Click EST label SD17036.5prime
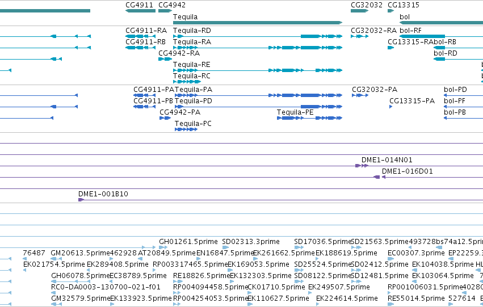Viewport: 483px width, 307px height. [x=322, y=242]
